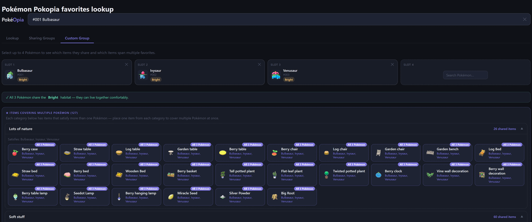Click the Ivysaur sprite in Slot 2
This screenshot has width=532, height=222.
(x=143, y=75)
